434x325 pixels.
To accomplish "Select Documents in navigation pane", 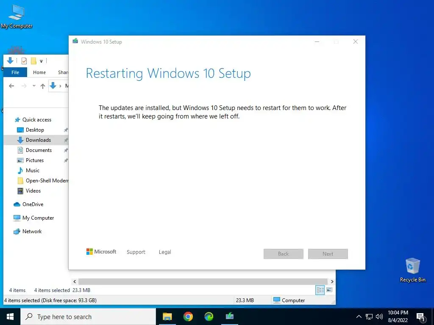I will (39, 150).
